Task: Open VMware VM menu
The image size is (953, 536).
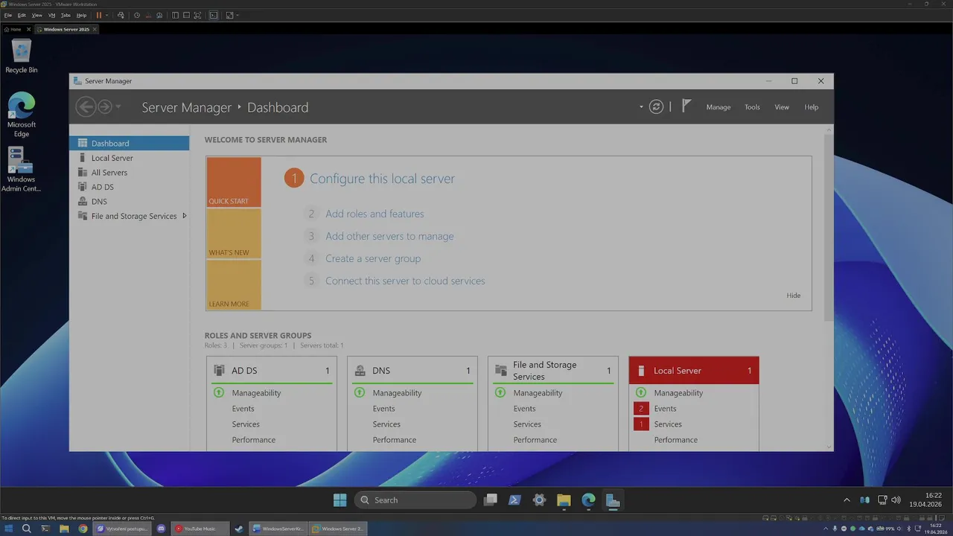Action: 52,15
